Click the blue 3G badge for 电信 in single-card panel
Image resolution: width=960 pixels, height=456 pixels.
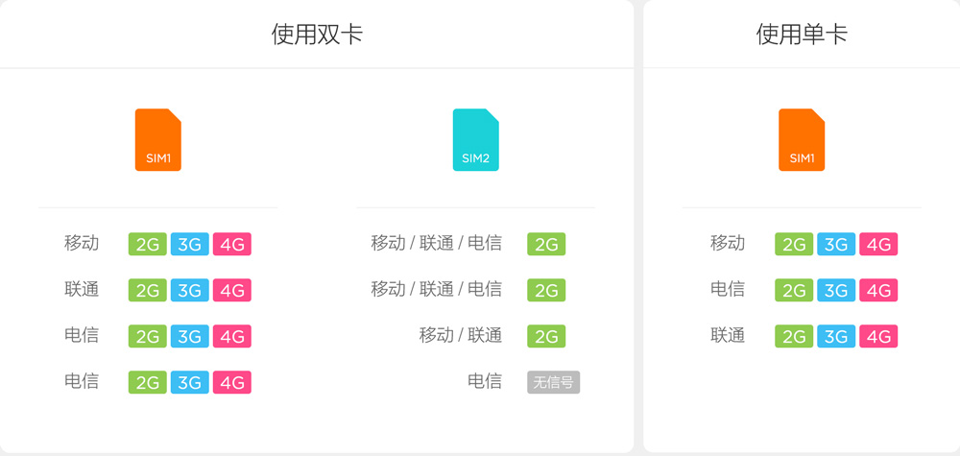click(x=836, y=290)
